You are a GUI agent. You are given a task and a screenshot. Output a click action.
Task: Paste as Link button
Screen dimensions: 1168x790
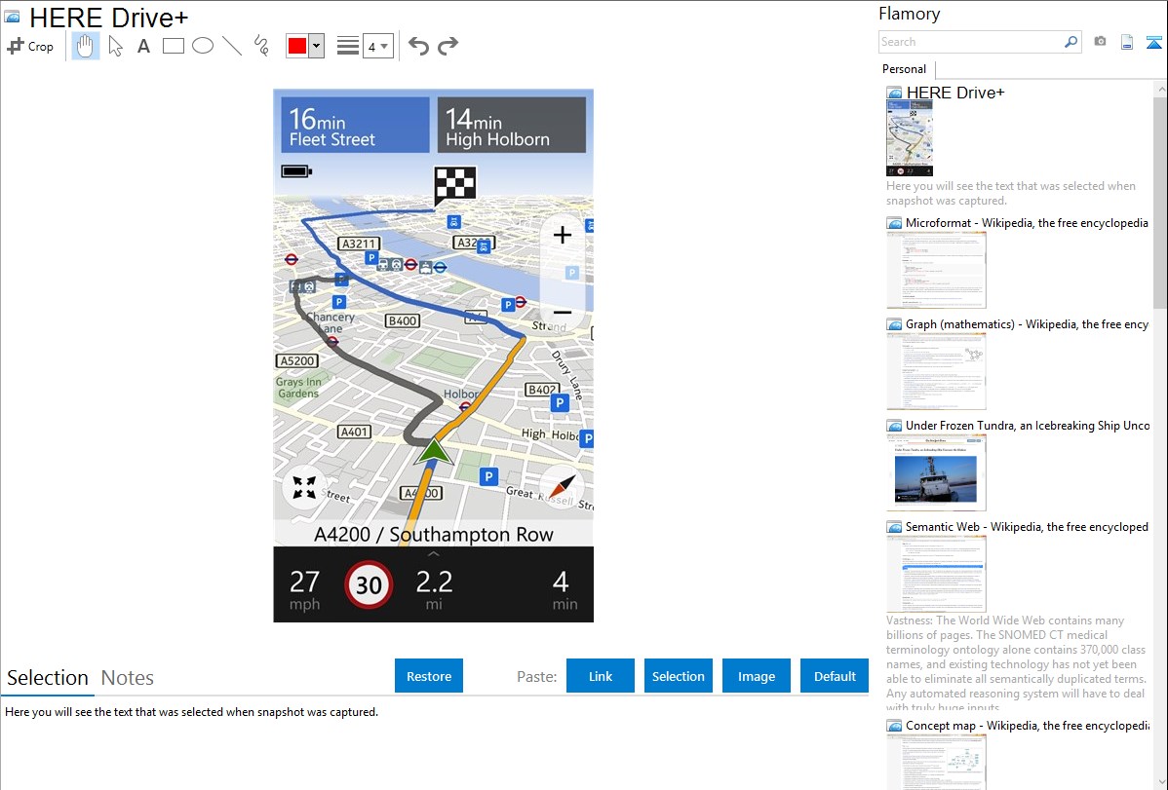pos(601,676)
